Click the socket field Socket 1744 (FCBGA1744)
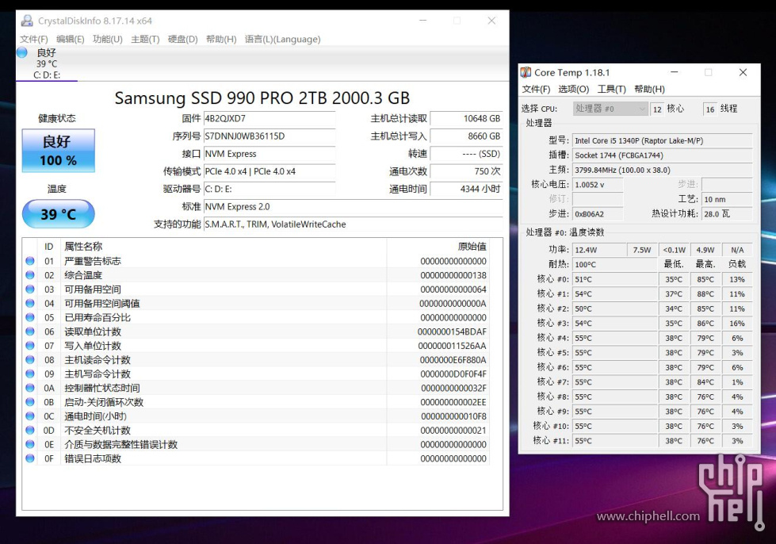776x544 pixels. (662, 155)
